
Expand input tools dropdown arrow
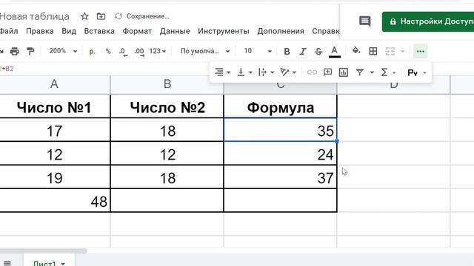[424, 73]
